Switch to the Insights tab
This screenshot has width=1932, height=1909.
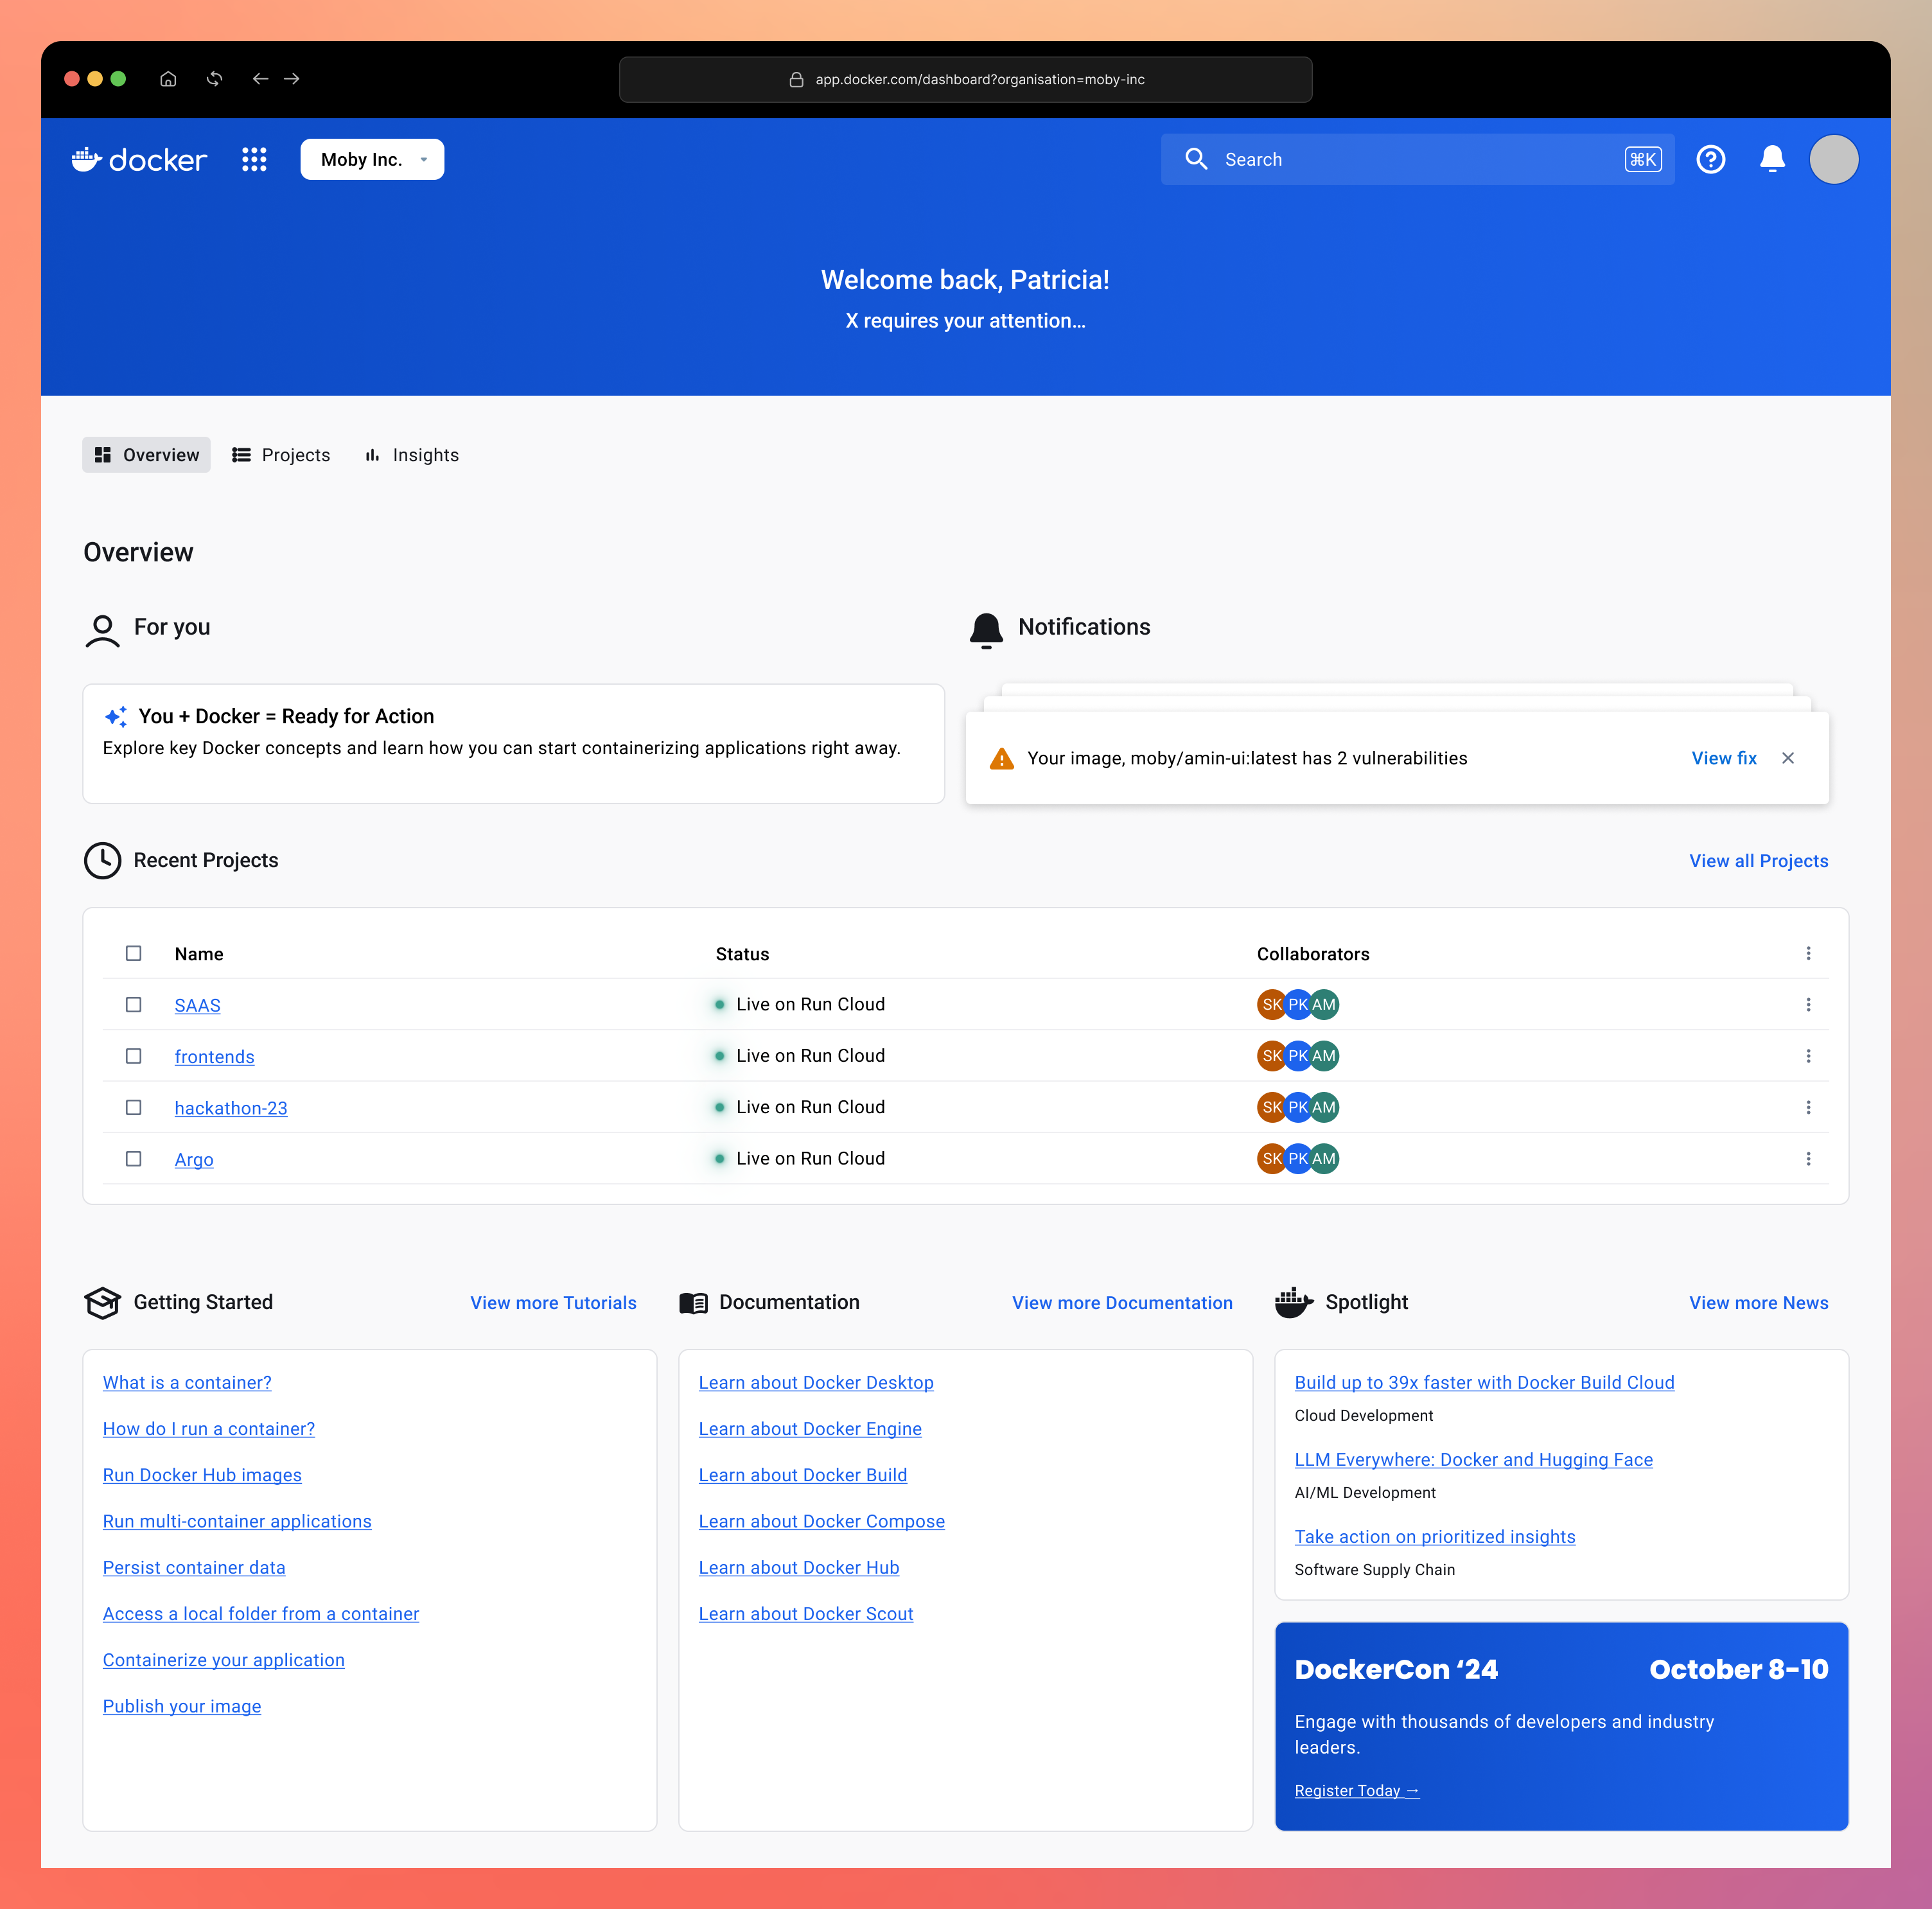412,455
